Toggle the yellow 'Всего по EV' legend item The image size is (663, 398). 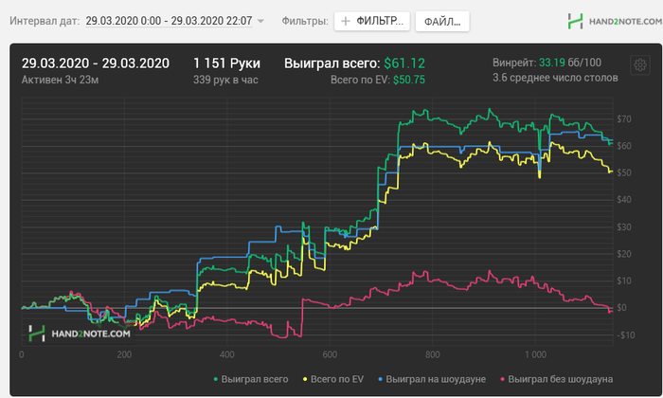[333, 379]
